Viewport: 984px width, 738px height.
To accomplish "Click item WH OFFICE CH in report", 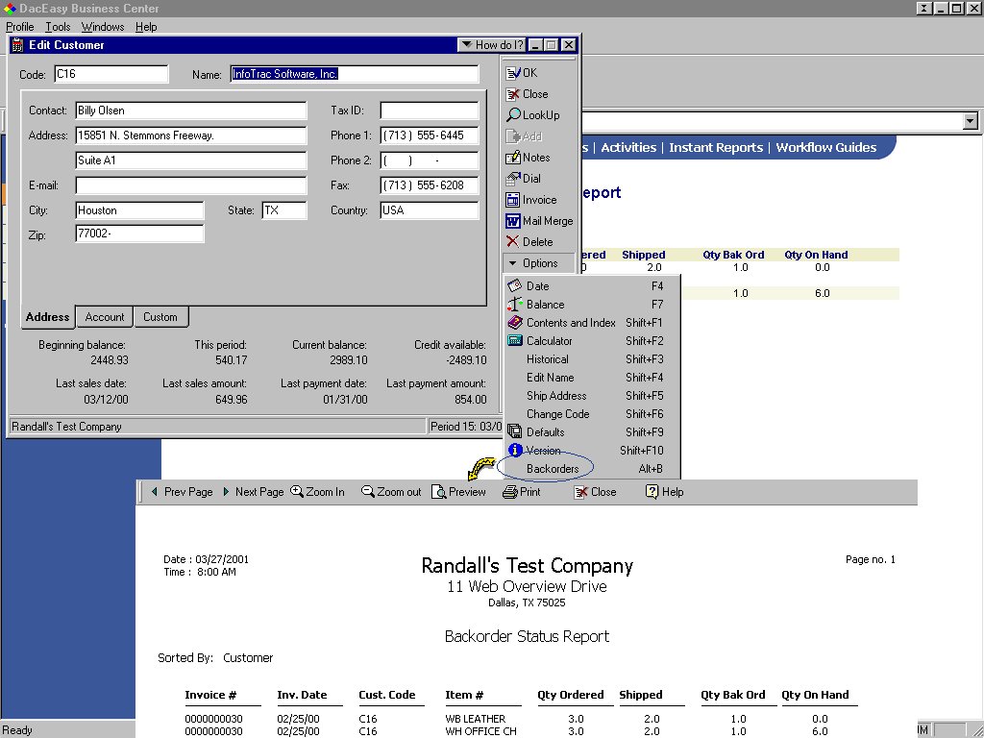I will coord(480,731).
